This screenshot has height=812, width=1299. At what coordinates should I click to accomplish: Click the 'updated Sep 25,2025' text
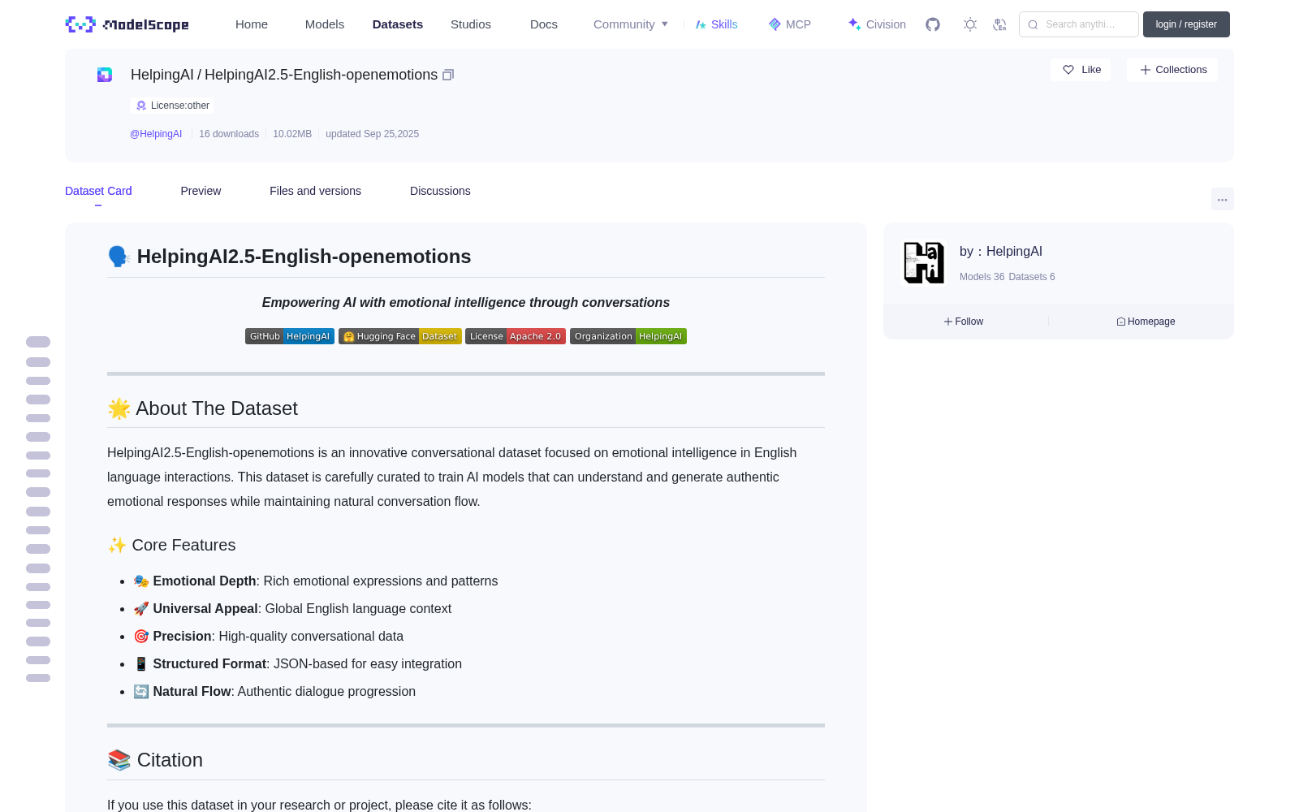point(372,134)
